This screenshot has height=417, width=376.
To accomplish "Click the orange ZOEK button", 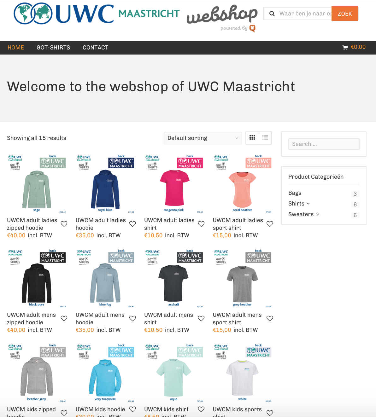I will pyautogui.click(x=345, y=14).
